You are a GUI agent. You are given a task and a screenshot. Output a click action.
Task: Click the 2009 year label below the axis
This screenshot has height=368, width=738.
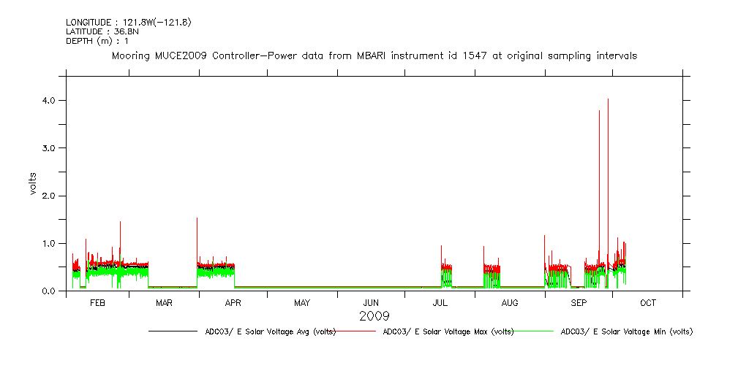point(374,316)
